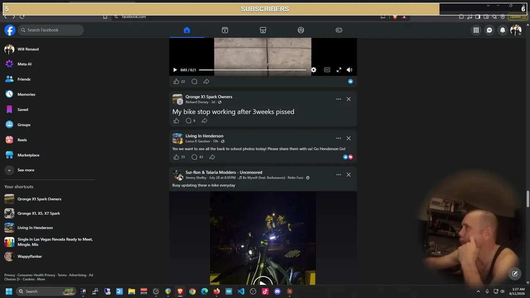Open video settings gear

click(x=313, y=70)
